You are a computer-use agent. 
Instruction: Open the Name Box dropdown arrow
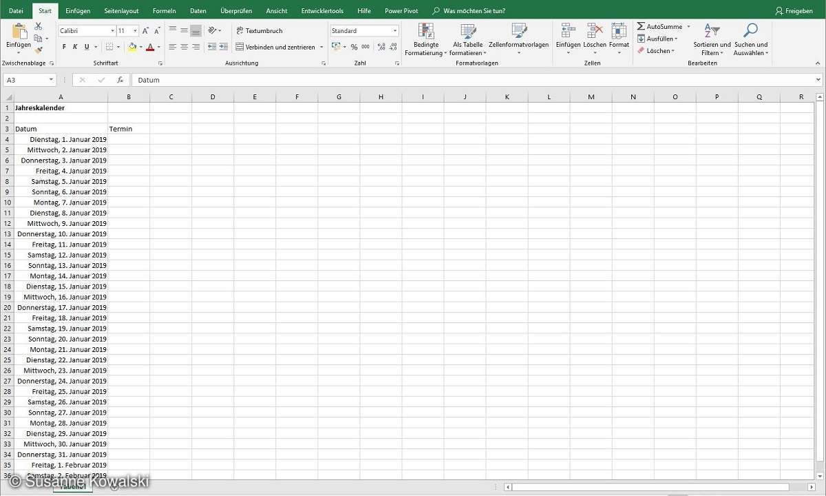(x=51, y=80)
